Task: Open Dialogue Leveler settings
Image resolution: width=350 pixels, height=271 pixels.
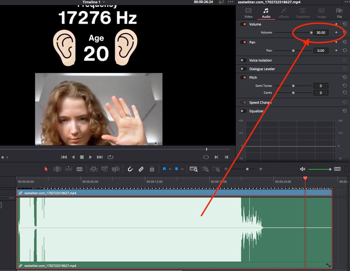Action: pos(345,69)
